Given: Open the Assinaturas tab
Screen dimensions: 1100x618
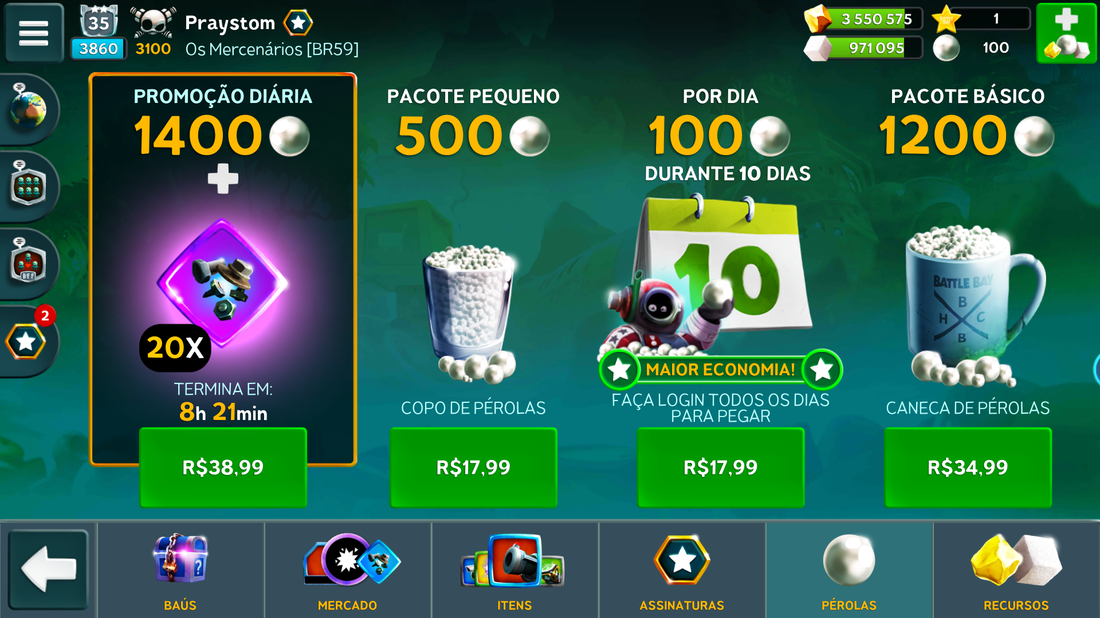Looking at the screenshot, I should [682, 571].
